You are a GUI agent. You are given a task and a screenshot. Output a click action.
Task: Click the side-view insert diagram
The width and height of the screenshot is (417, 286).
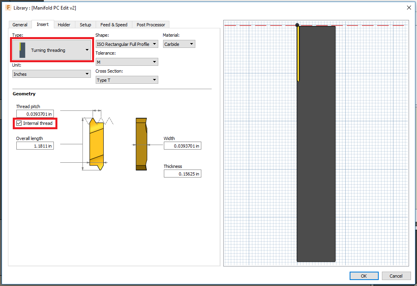click(141, 145)
